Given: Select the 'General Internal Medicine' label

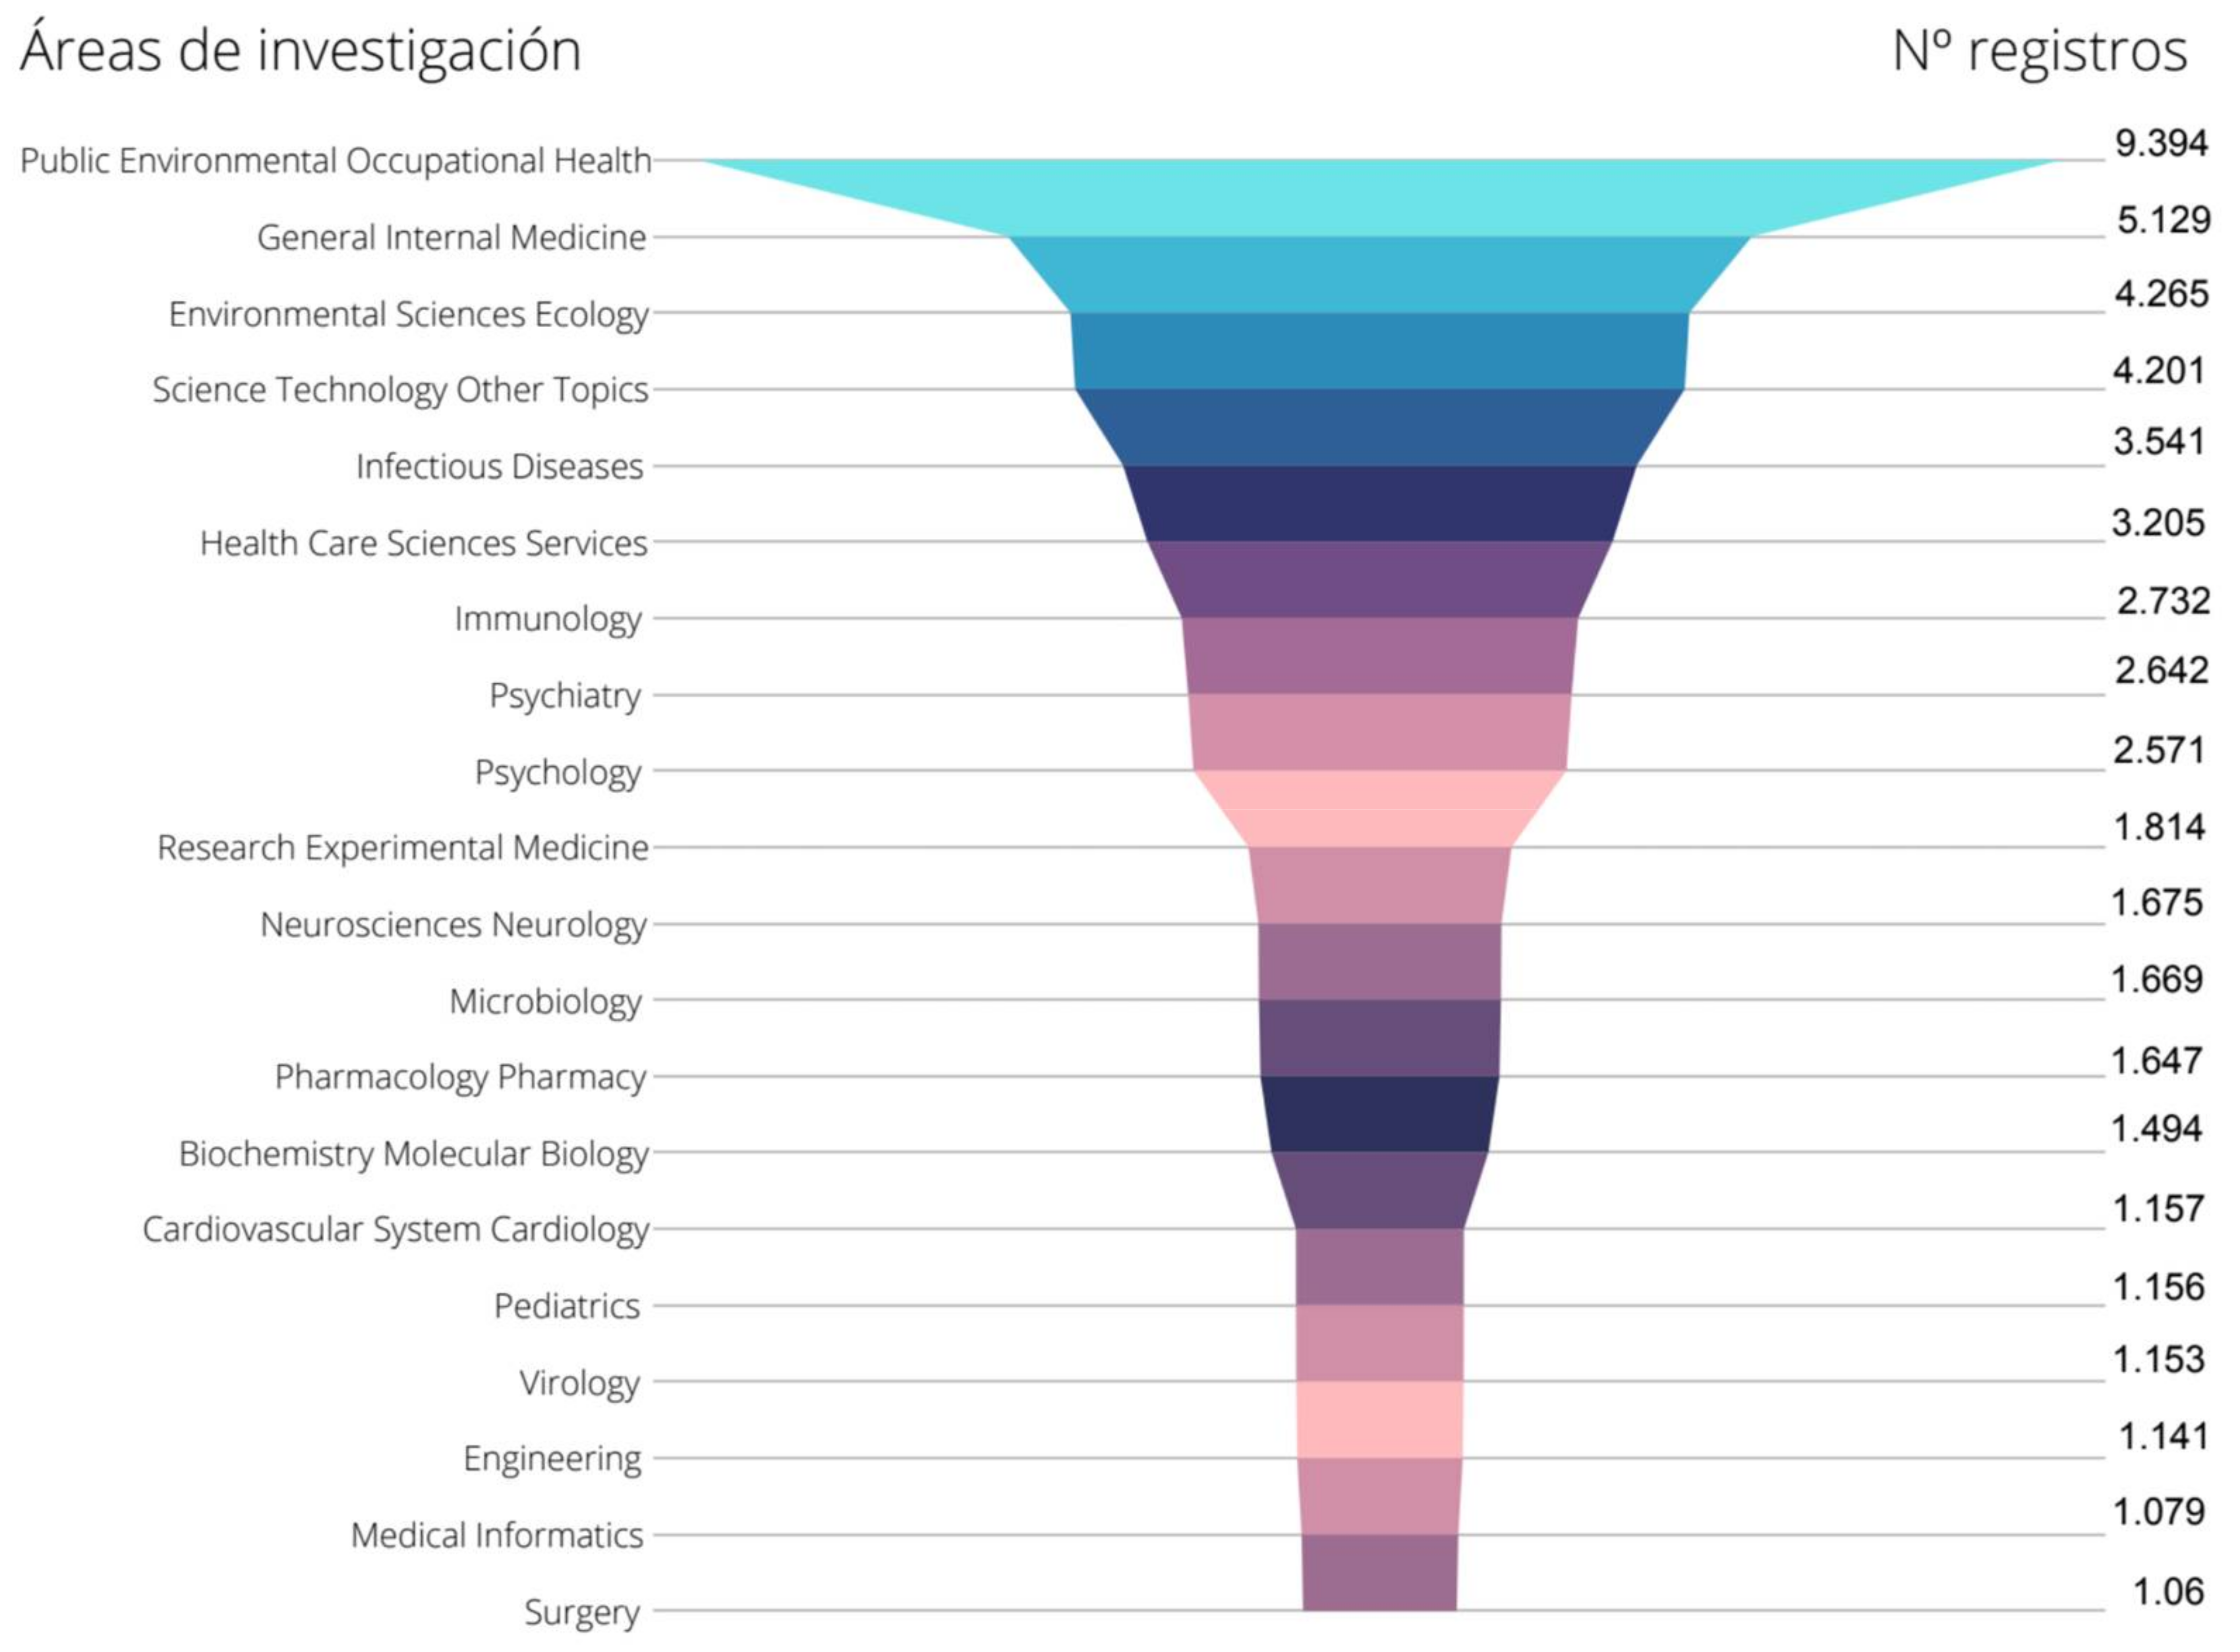Looking at the screenshot, I should pyautogui.click(x=451, y=237).
